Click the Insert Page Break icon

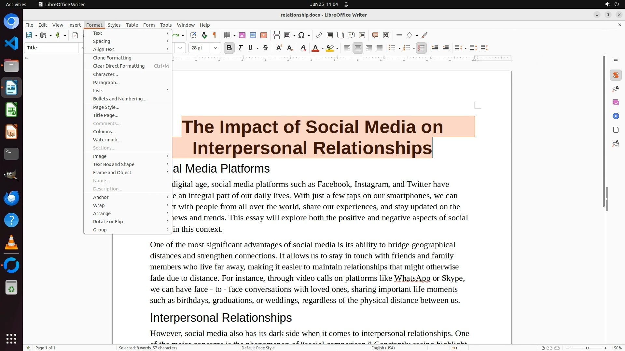pyautogui.click(x=277, y=35)
